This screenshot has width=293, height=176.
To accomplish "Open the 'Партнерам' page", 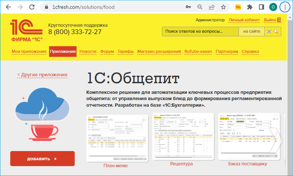I will [227, 51].
